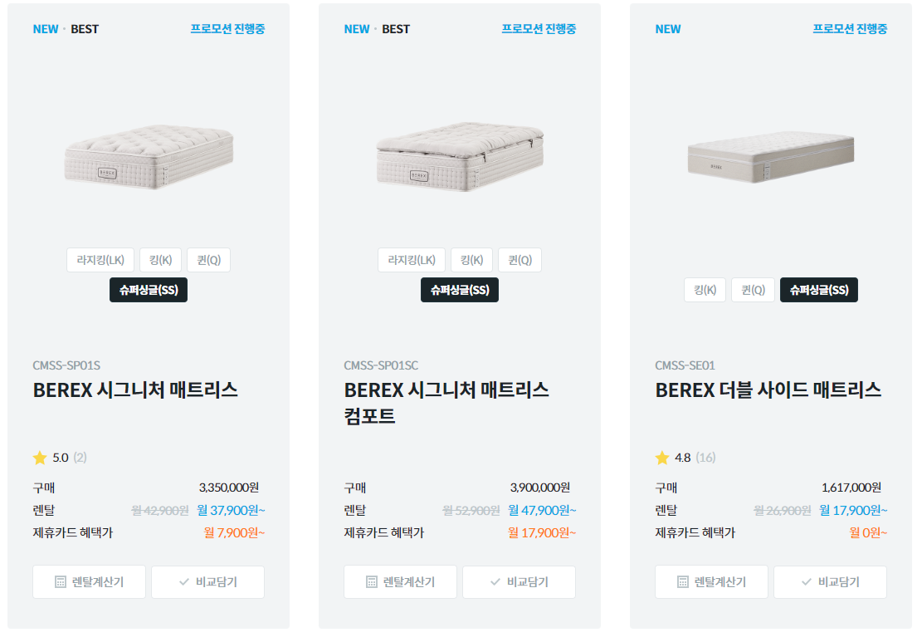Click the checkmark icon in rightmost 비교담기 button
This screenshot has width=922, height=642.
(x=807, y=581)
